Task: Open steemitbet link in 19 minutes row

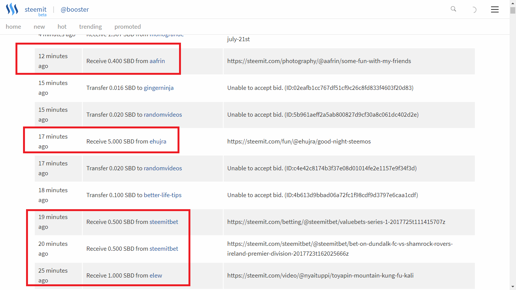Action: pyautogui.click(x=164, y=222)
